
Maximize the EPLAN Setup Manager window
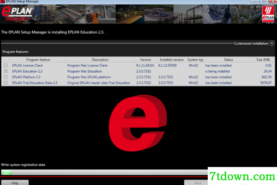[x=264, y=1]
